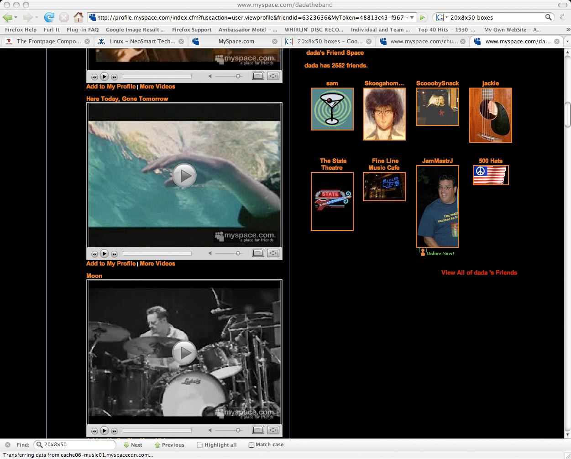571x459 pixels.
Task: Open the Ambassador Motel bookmark
Action: coord(248,30)
